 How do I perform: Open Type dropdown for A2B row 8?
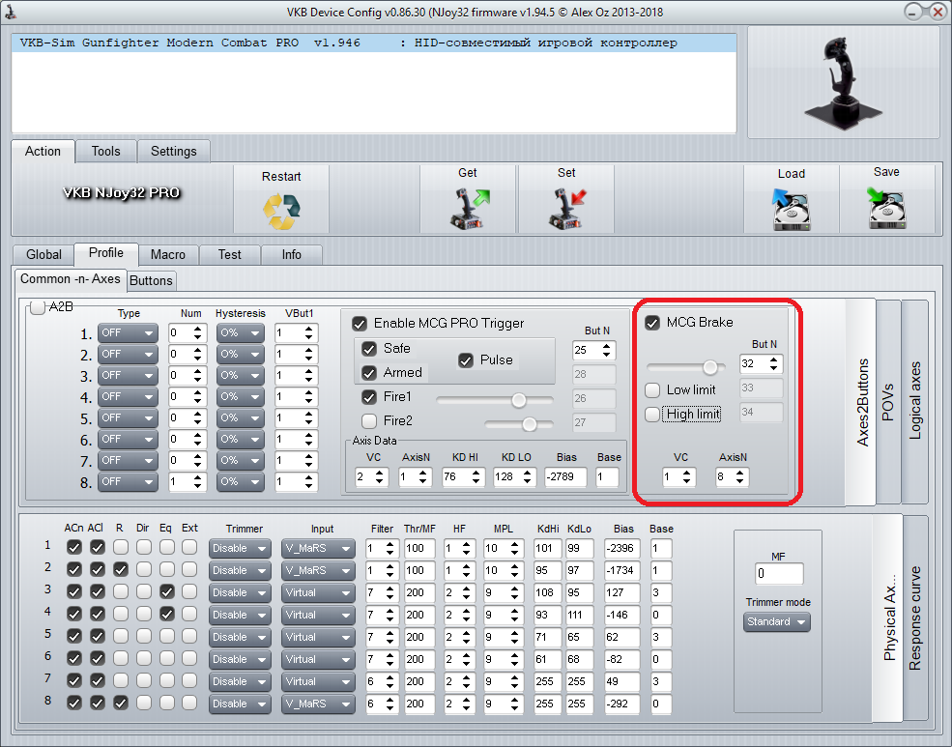128,482
